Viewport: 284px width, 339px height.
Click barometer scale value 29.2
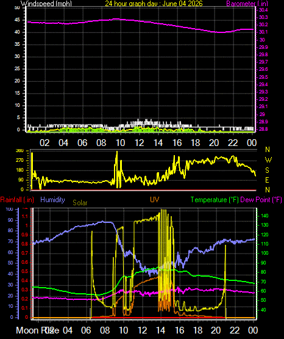point(263,99)
